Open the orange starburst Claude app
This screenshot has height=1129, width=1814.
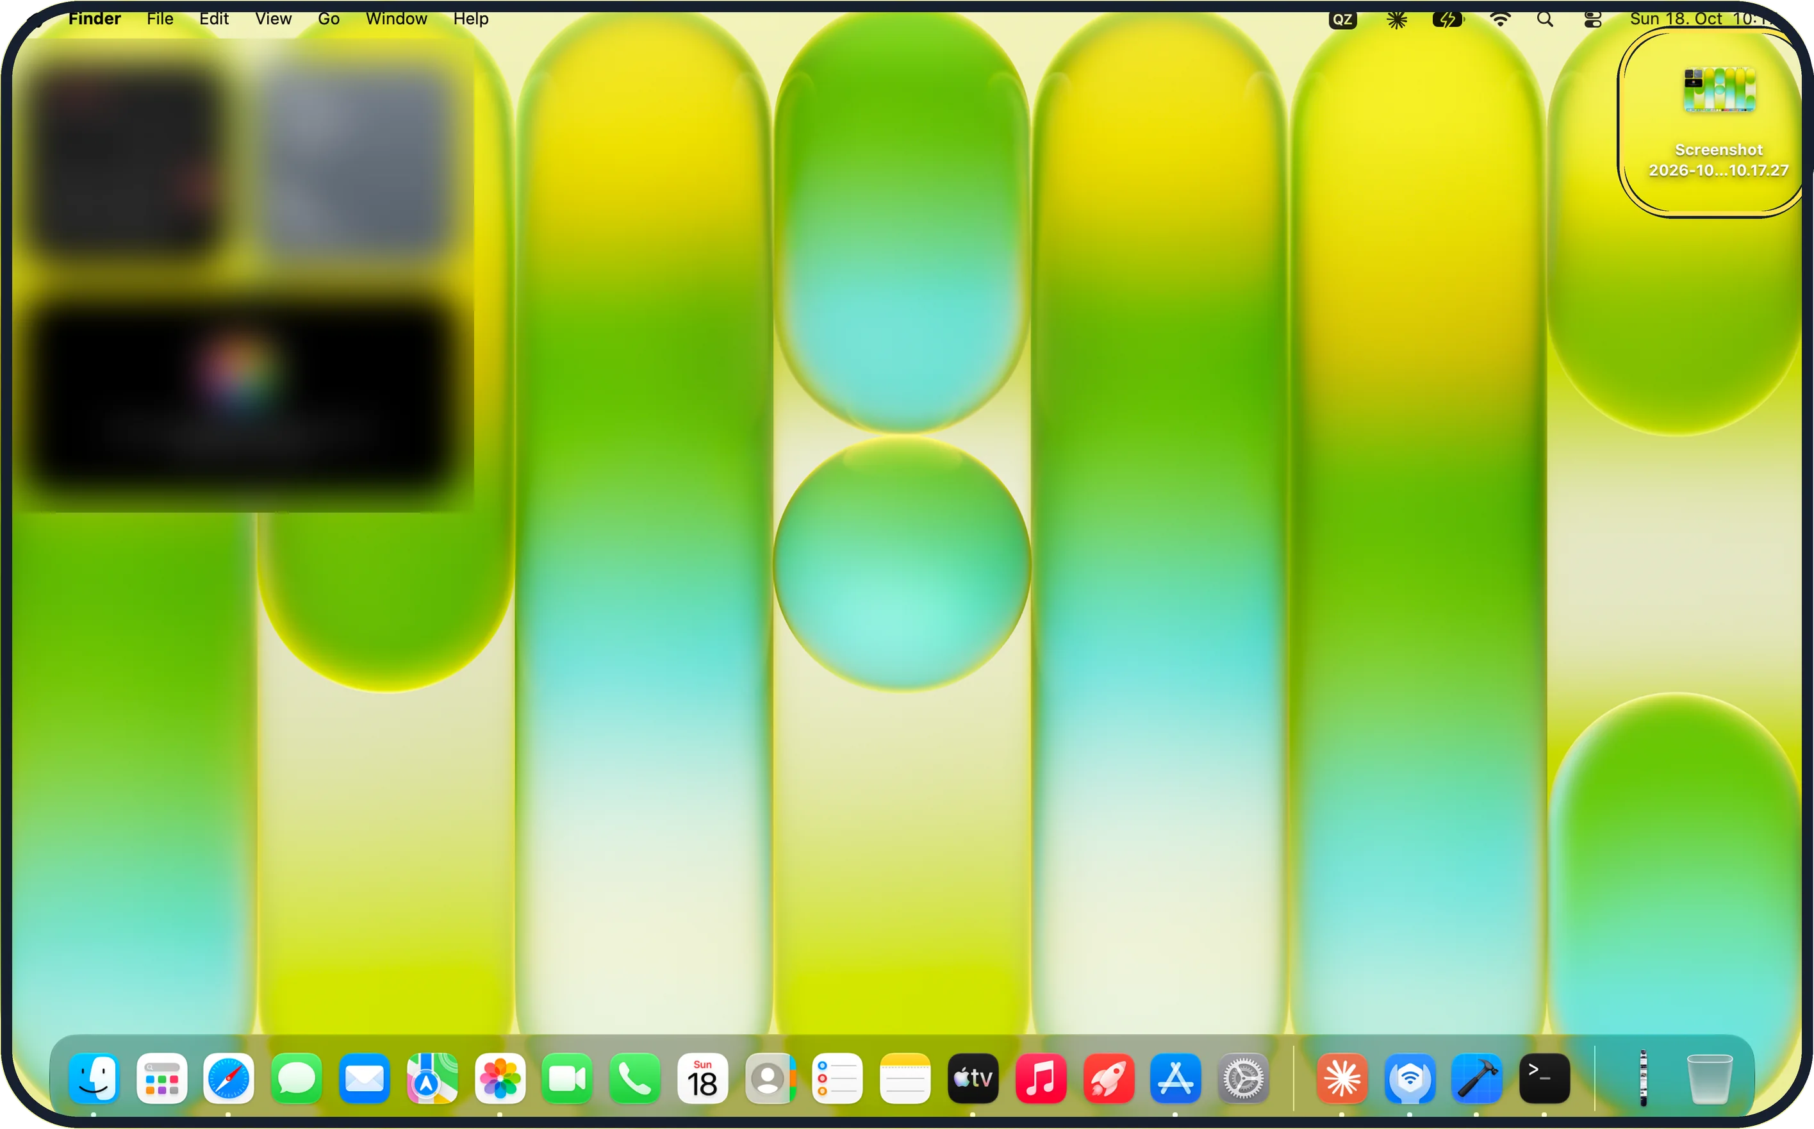coord(1342,1078)
